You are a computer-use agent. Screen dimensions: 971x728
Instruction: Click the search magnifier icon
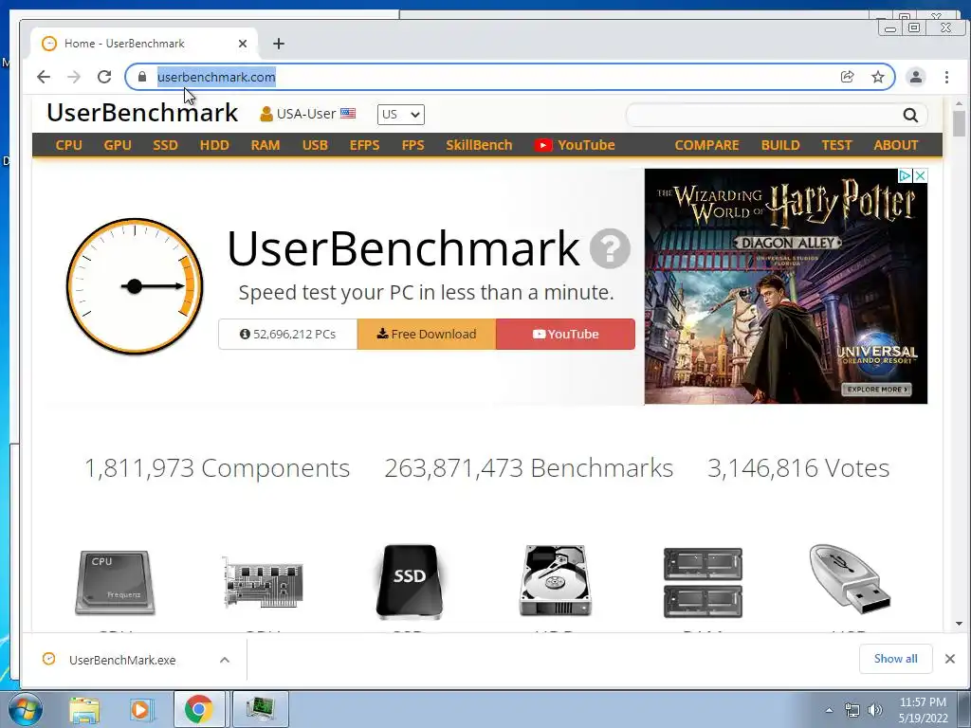[909, 115]
